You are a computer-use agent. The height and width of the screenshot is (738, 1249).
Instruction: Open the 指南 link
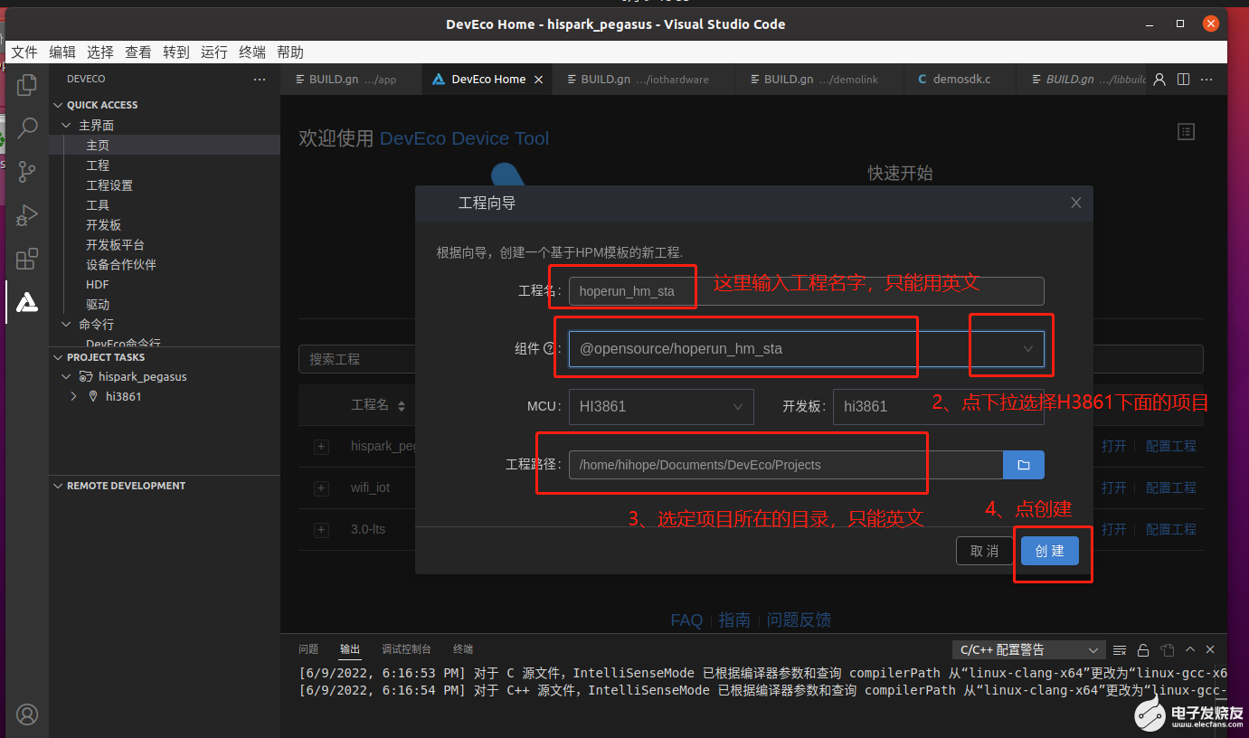point(734,620)
